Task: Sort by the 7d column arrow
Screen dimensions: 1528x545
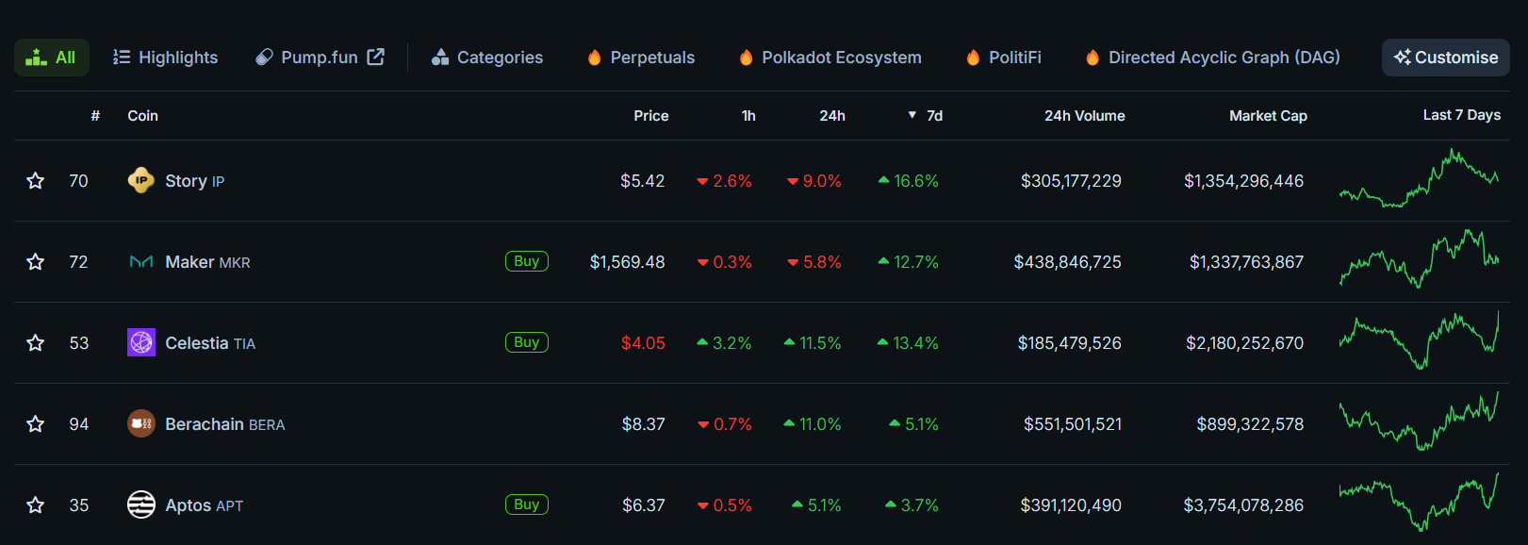Action: point(912,115)
